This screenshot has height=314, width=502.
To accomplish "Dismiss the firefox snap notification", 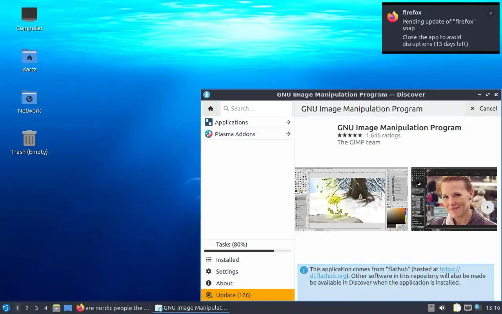I will pos(490,13).
